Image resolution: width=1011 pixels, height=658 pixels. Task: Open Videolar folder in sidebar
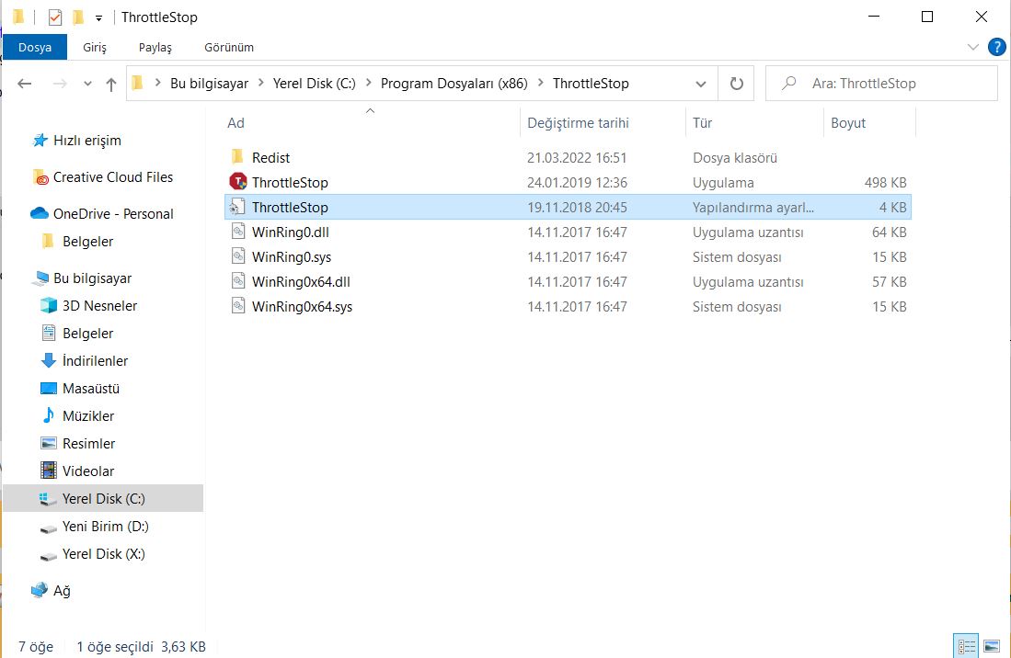[x=88, y=471]
